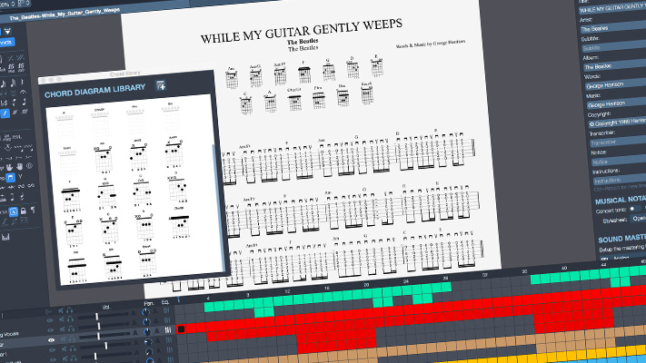Toggle the eye icon on the Vocals track

(x=51, y=329)
